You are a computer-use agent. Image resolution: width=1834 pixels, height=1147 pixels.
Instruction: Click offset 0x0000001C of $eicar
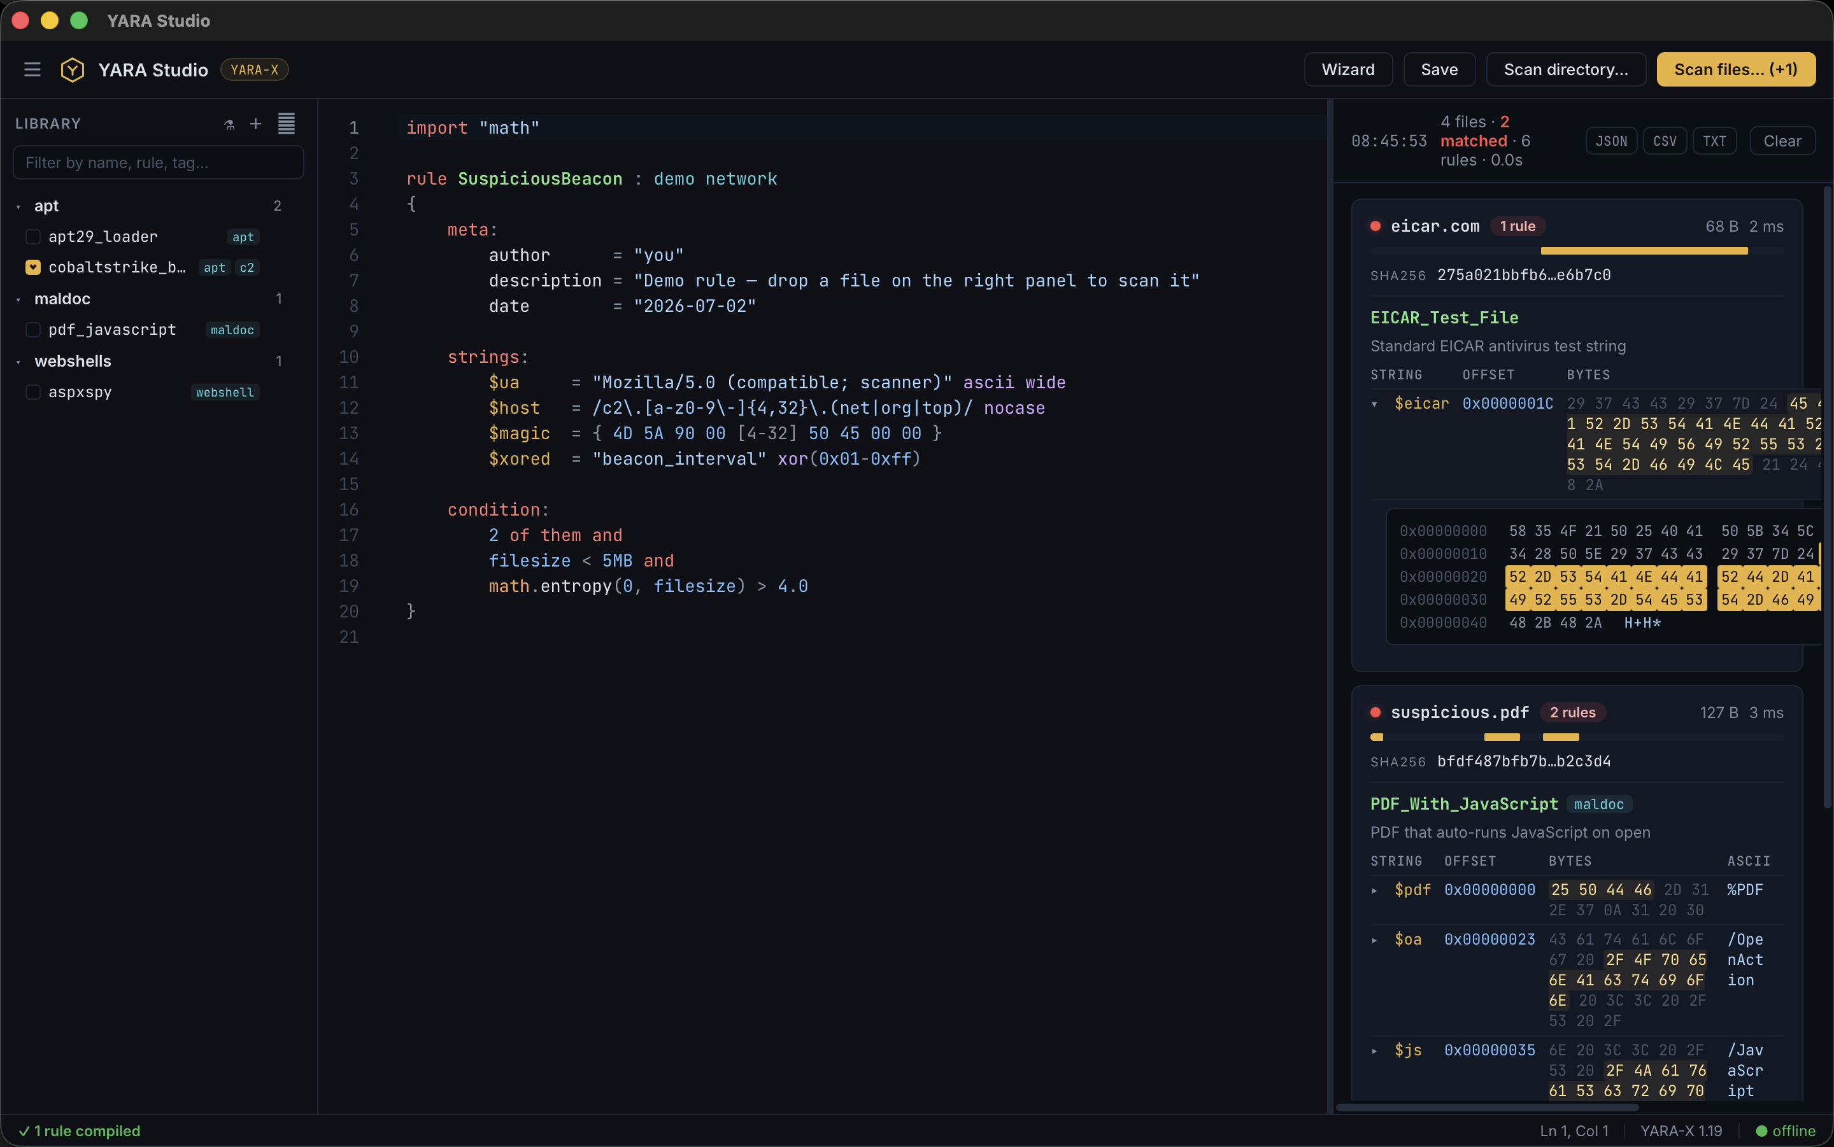pyautogui.click(x=1507, y=404)
